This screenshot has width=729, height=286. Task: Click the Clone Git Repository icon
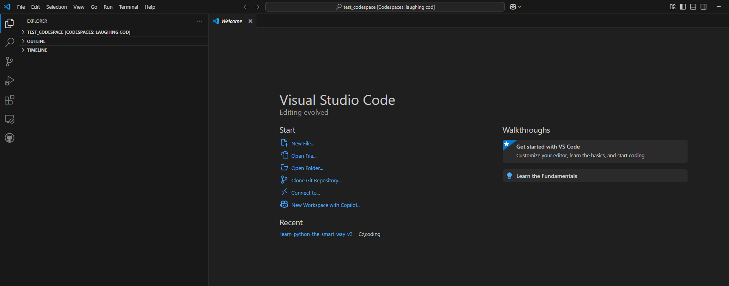click(284, 180)
